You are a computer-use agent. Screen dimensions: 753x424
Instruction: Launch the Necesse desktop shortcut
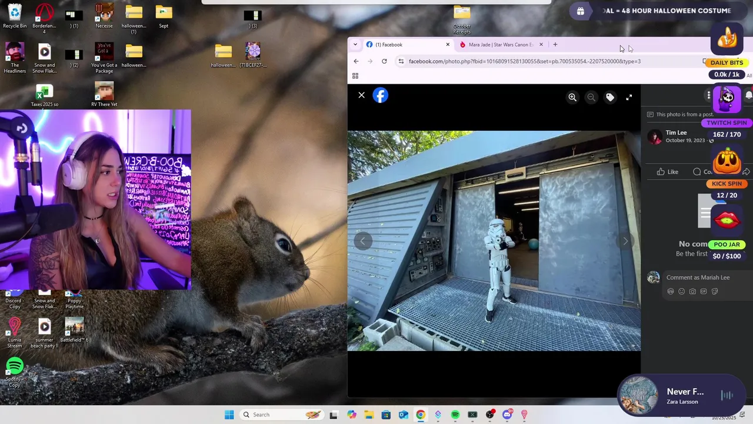pyautogui.click(x=104, y=16)
